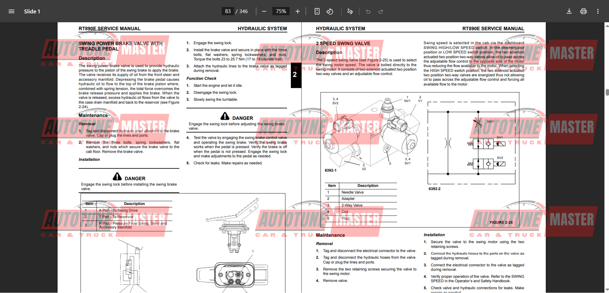
Task: Click the fit to page icon
Action: 317,11
